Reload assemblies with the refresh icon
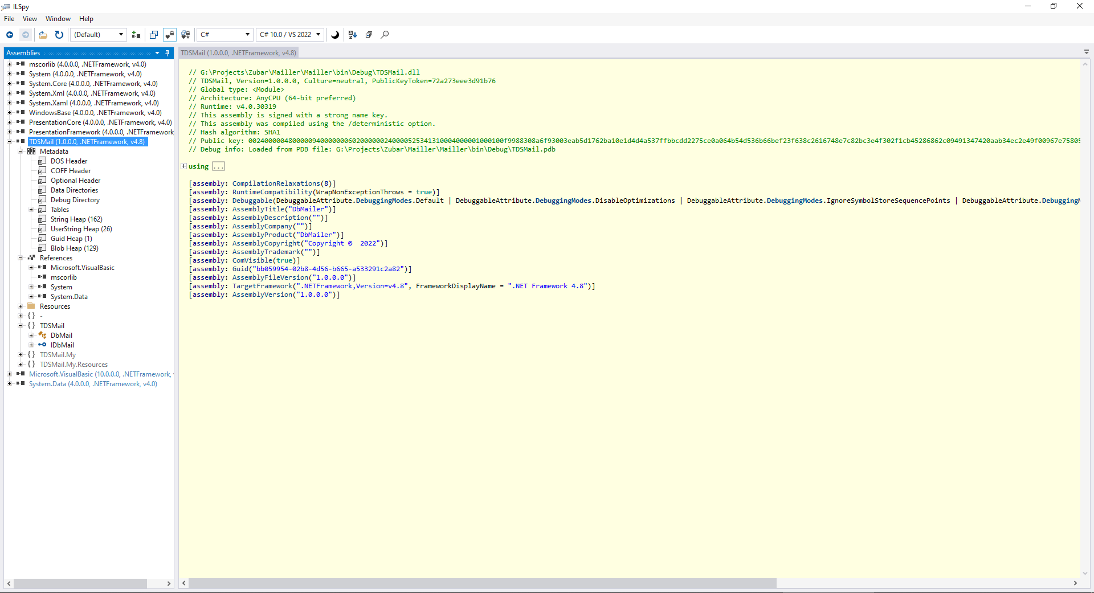This screenshot has height=593, width=1094. pos(59,35)
